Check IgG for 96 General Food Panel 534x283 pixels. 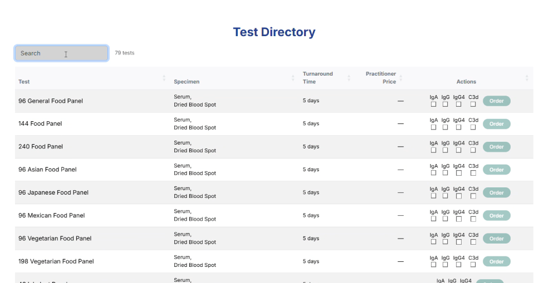(445, 105)
